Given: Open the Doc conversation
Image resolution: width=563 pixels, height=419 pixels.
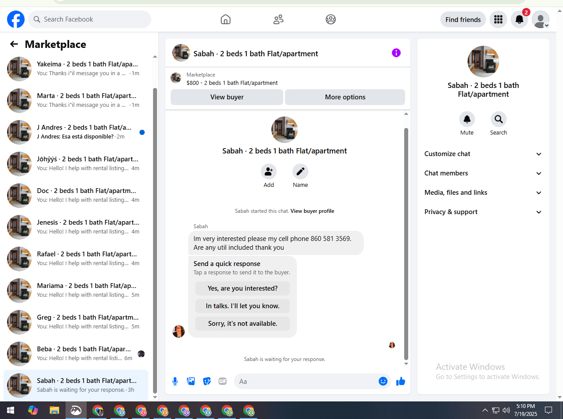Looking at the screenshot, I should [x=76, y=196].
